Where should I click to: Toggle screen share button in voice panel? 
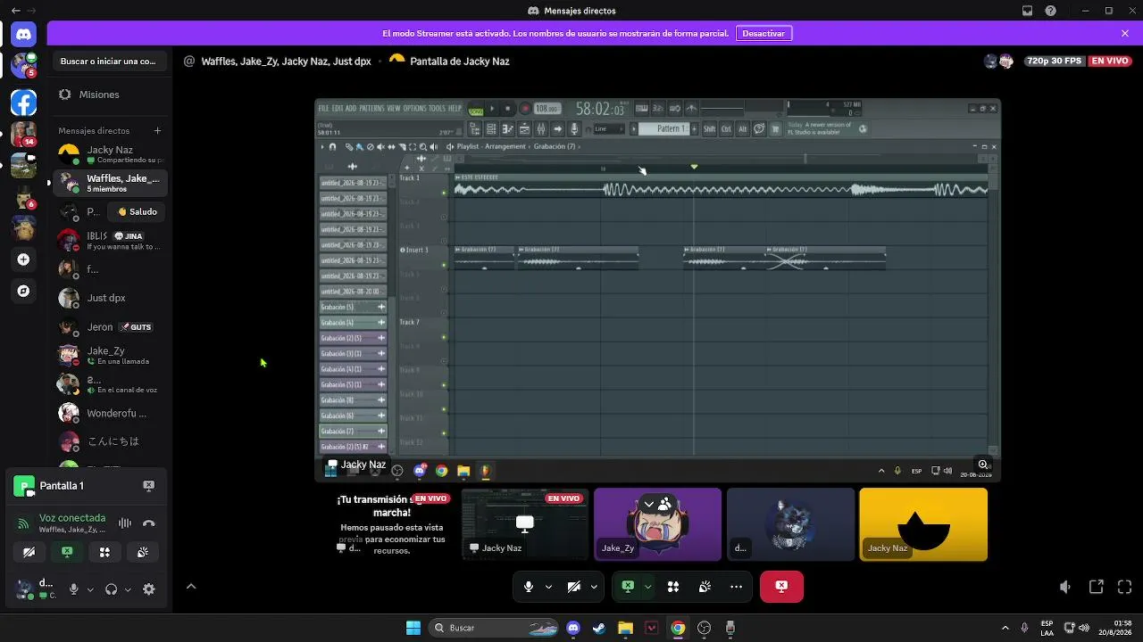[67, 552]
